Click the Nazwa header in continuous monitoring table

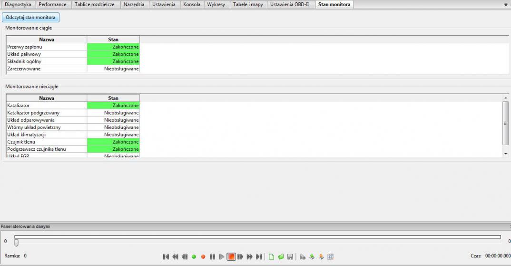(x=47, y=39)
